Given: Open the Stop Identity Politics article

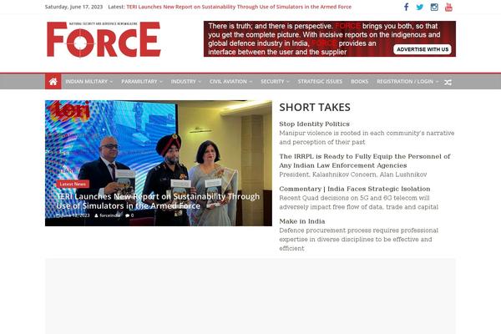Looking at the screenshot, I should click(315, 124).
